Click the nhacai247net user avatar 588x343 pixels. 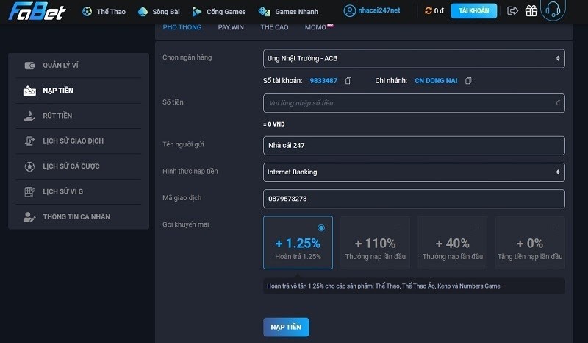click(x=350, y=11)
